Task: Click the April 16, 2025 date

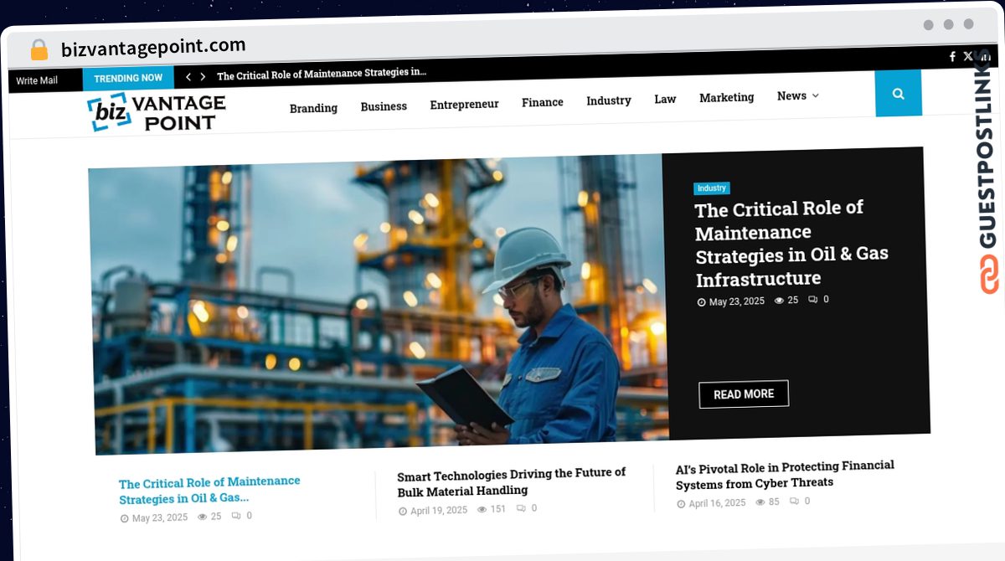Action: 717,503
